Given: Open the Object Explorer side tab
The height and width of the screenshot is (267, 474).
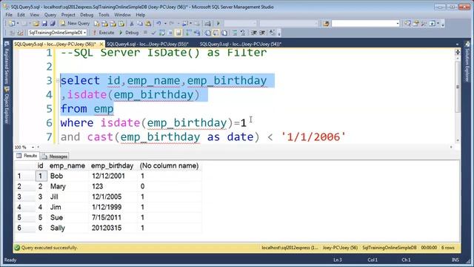Looking at the screenshot, I should pyautogui.click(x=6, y=106).
